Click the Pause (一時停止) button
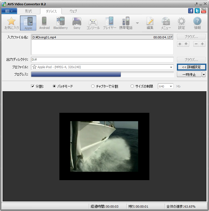 [x=189, y=75]
